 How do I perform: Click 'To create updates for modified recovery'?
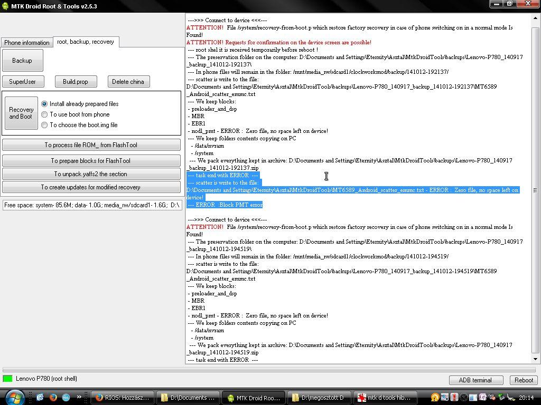(91, 187)
